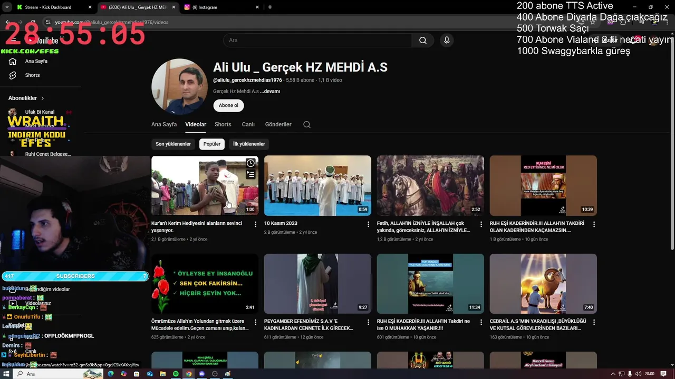Open Spotify from the taskbar
Screen dimensions: 675x379
[176, 374]
